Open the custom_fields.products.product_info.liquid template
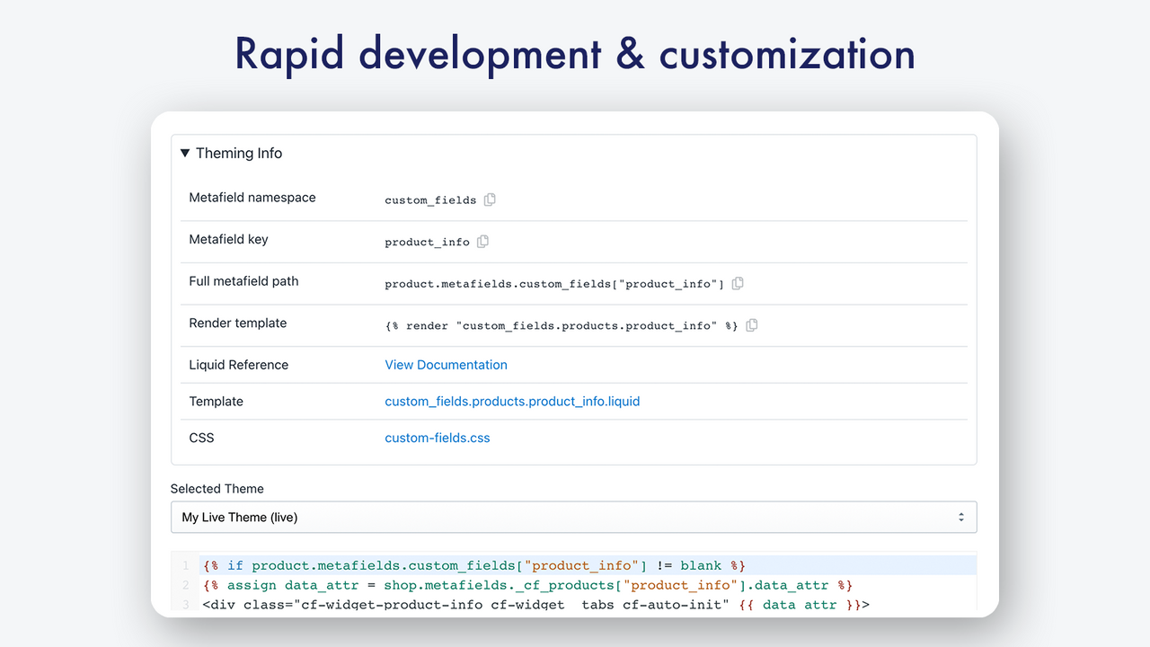The height and width of the screenshot is (647, 1150). tap(512, 401)
